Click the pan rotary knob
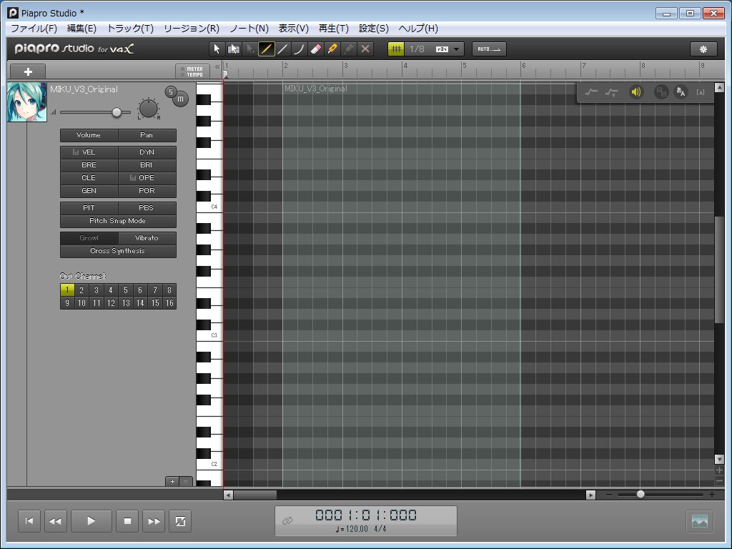 click(x=149, y=109)
